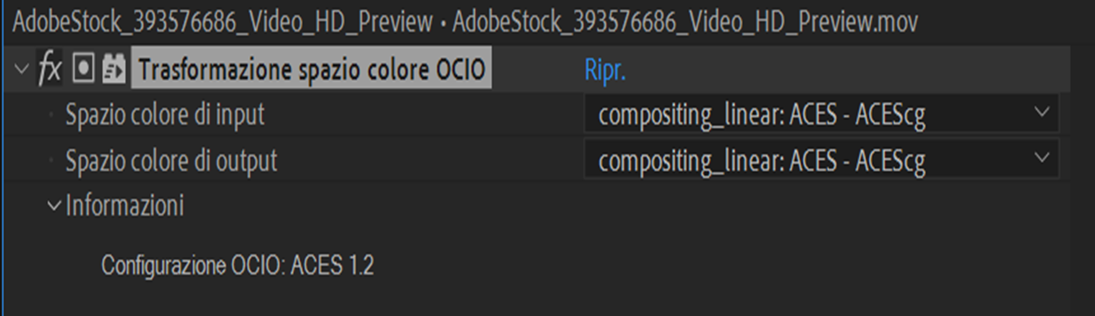Click the arrow on the input color space menu
This screenshot has height=316, width=1095.
[x=1042, y=112]
